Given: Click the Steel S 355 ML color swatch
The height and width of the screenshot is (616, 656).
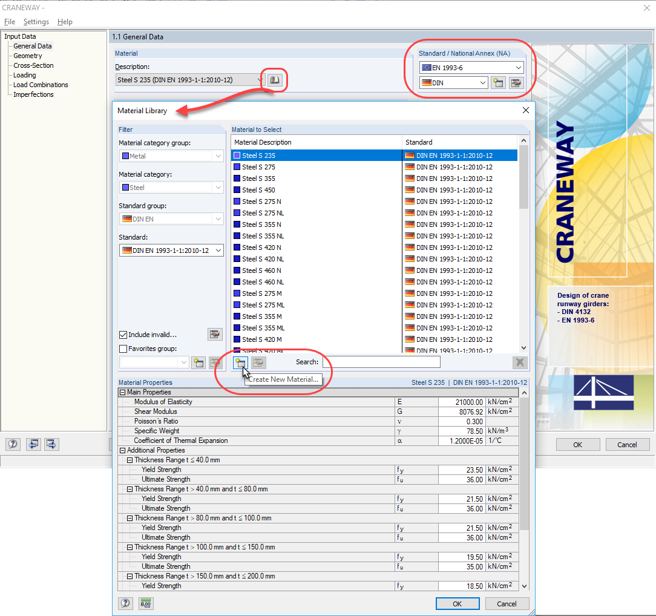Looking at the screenshot, I should pyautogui.click(x=237, y=328).
